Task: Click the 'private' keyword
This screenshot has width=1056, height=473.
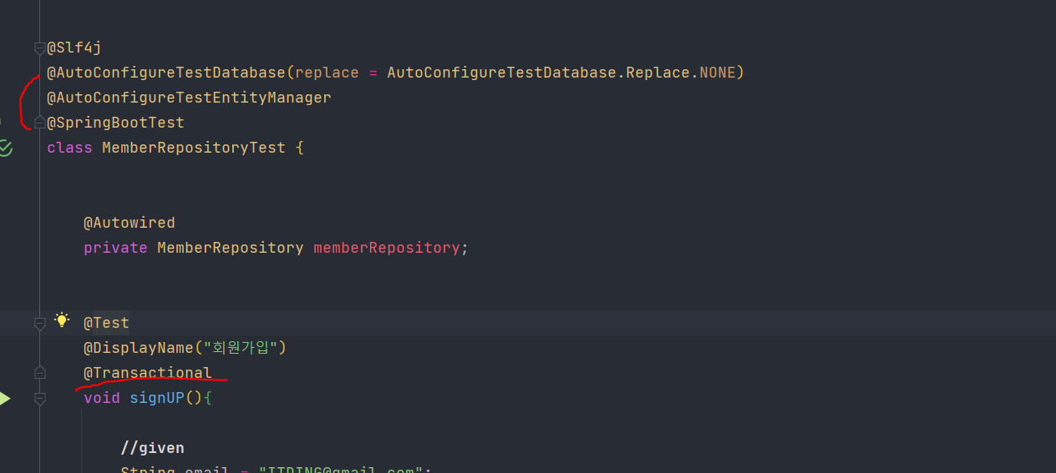Action: point(115,248)
